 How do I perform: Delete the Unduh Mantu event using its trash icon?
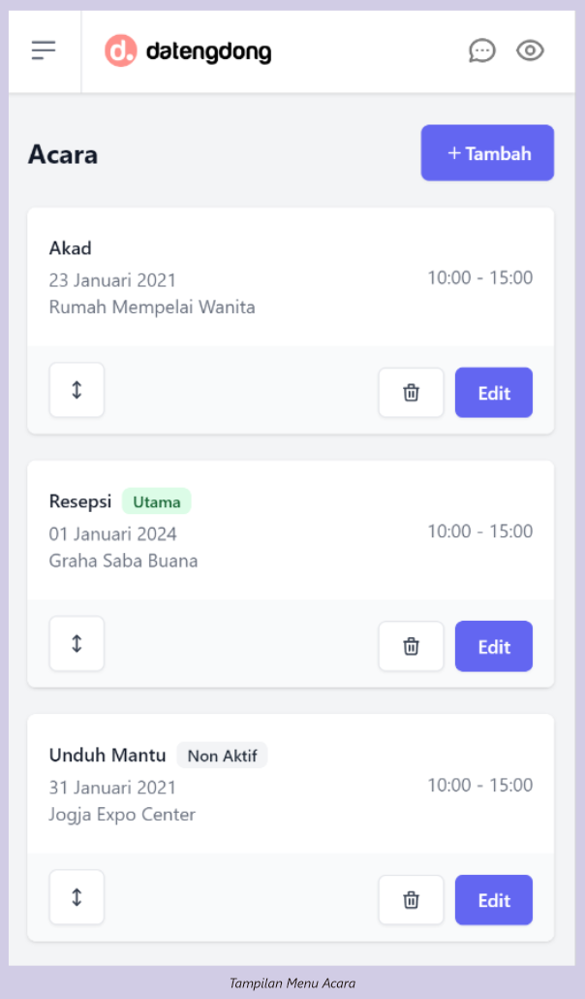coord(411,899)
